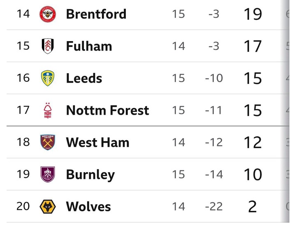Image resolution: width=296 pixels, height=229 pixels.
Task: Open the Nottm Forest team page
Action: point(107,110)
